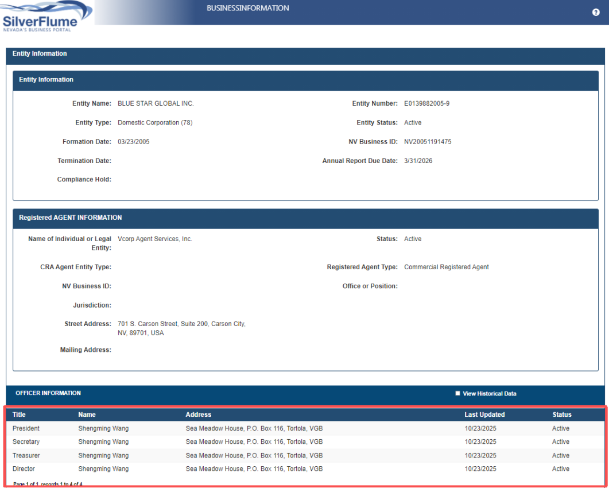Click the help question mark icon

pyautogui.click(x=596, y=13)
